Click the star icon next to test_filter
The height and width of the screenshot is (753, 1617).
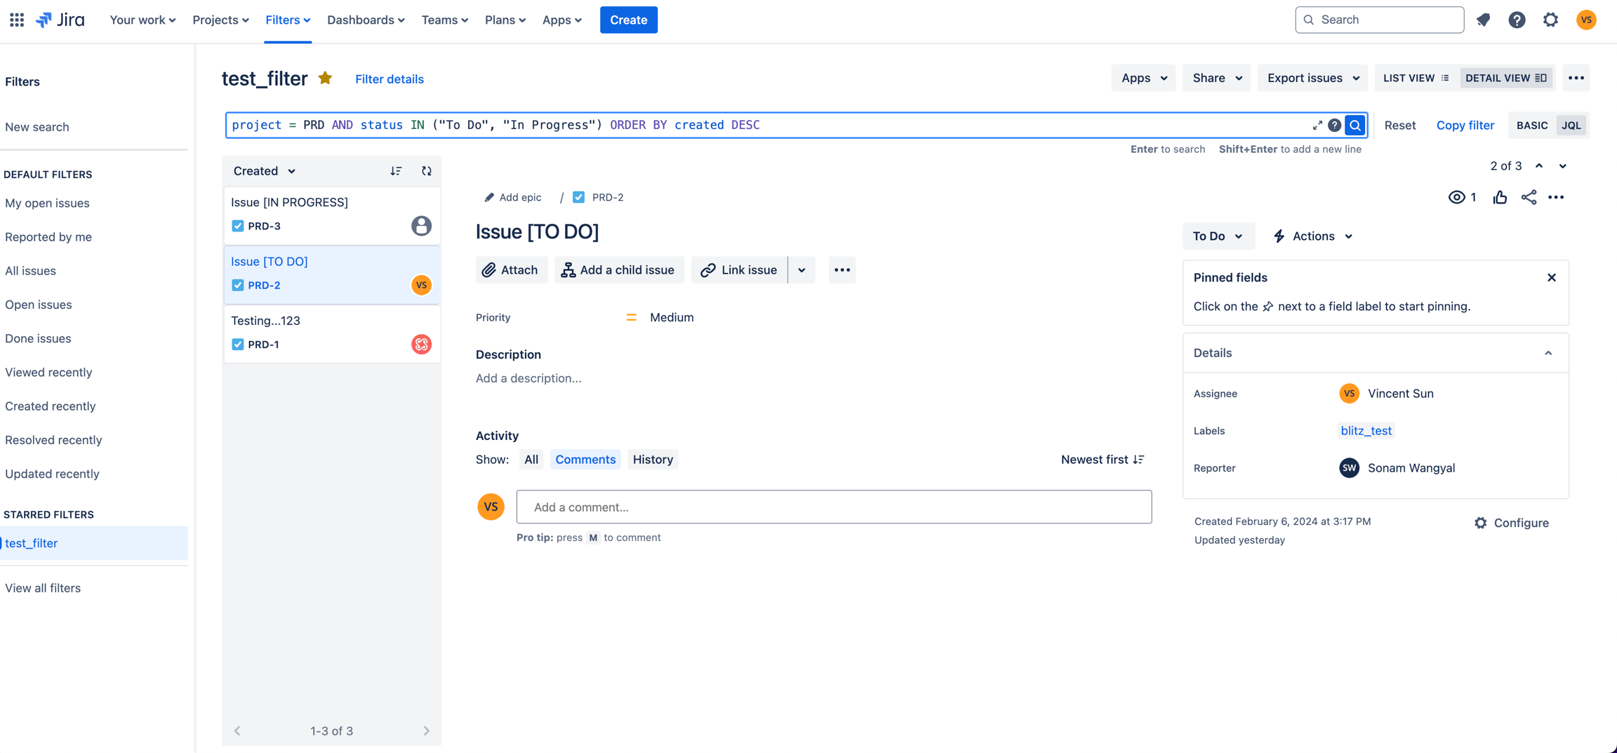pyautogui.click(x=325, y=78)
